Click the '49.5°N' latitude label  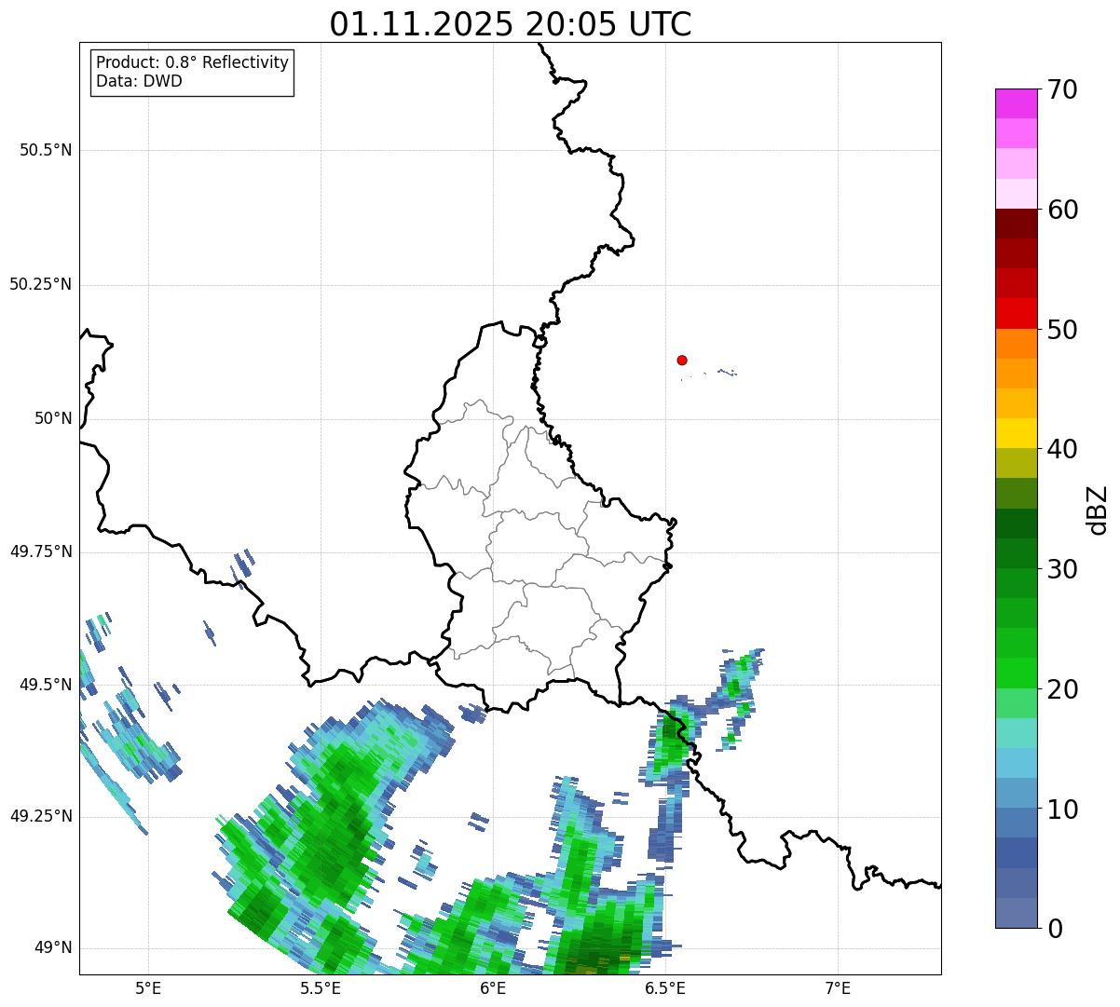click(46, 685)
